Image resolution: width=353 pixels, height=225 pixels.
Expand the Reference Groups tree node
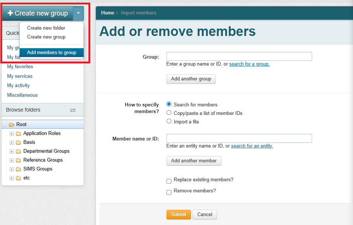(12, 161)
